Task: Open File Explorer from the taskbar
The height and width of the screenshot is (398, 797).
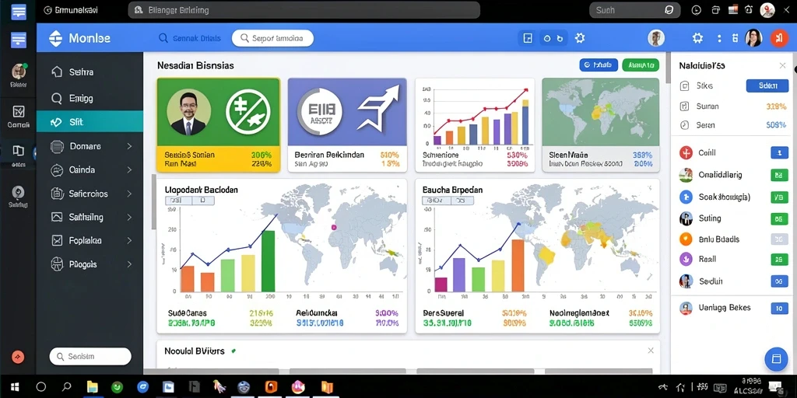Action: click(x=92, y=387)
